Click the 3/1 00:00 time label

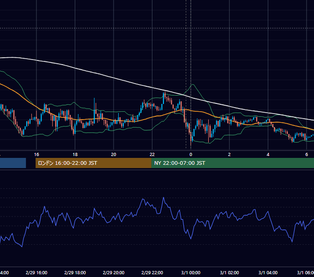coord(191,272)
